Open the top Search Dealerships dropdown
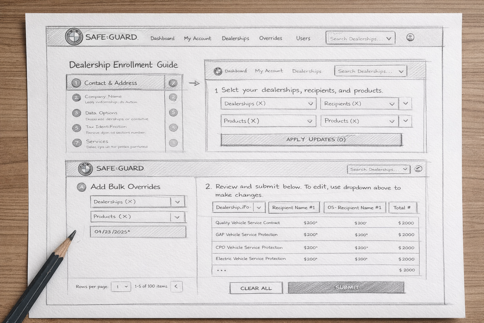The width and height of the screenshot is (484, 323). [360, 38]
